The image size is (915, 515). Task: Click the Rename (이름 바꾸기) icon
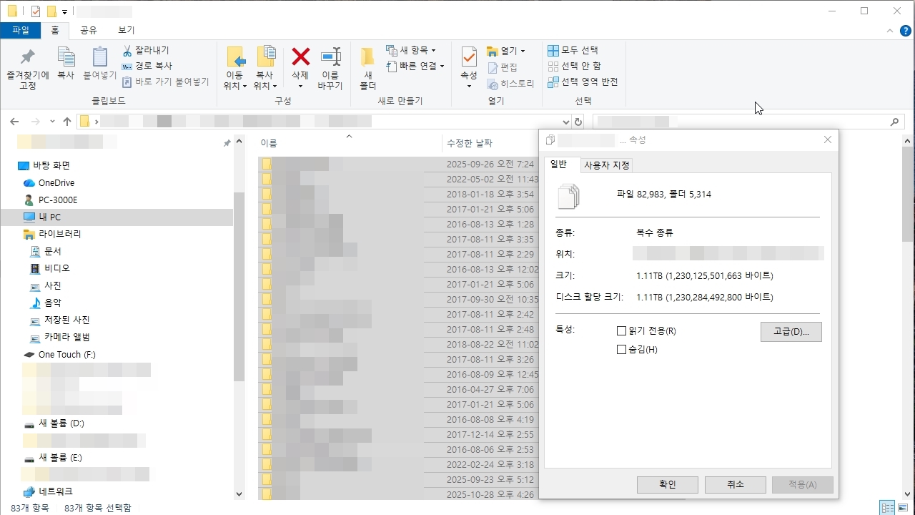(330, 57)
